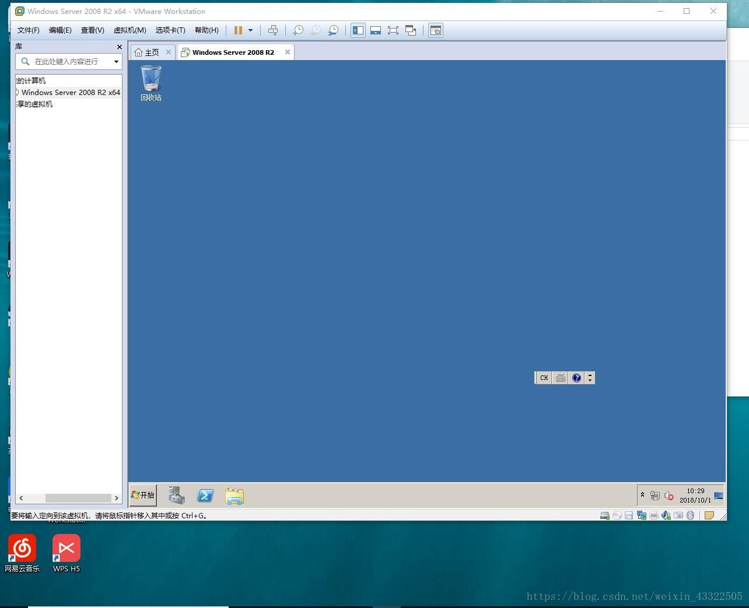749x608 pixels.
Task: Click the floppy drive status icon
Action: click(x=629, y=515)
